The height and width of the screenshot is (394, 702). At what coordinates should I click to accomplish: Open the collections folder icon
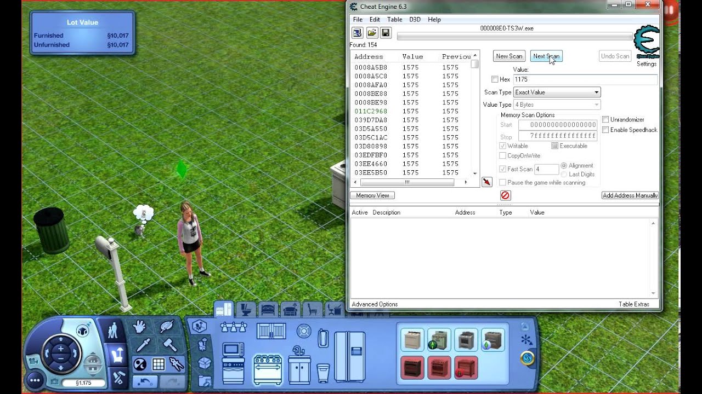tap(205, 380)
